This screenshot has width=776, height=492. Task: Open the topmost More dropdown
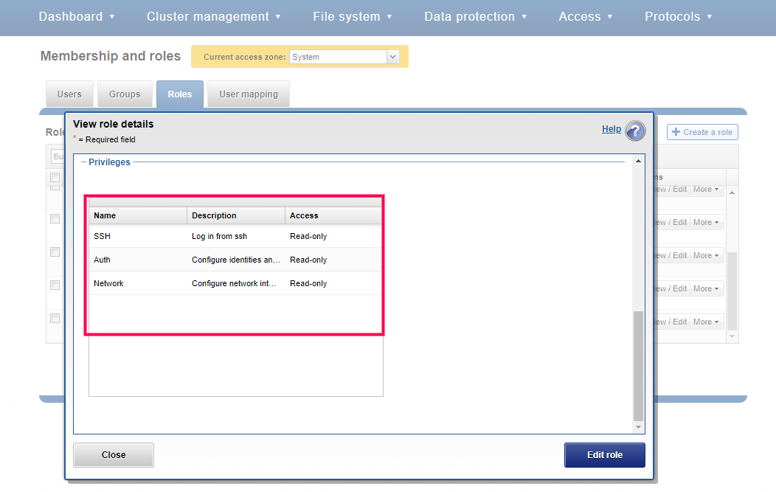[706, 189]
